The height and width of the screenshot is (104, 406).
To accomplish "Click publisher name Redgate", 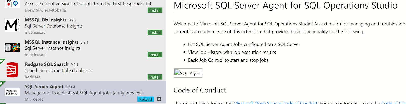I will click(32, 77).
